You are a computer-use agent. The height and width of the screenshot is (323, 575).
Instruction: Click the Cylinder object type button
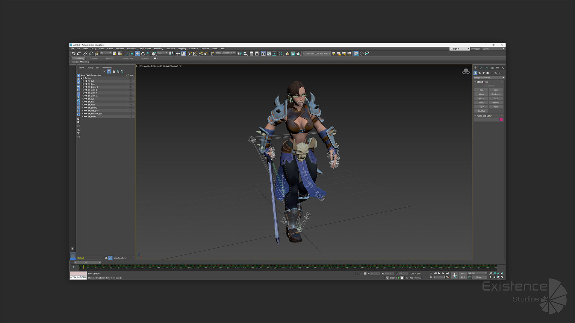click(x=481, y=98)
